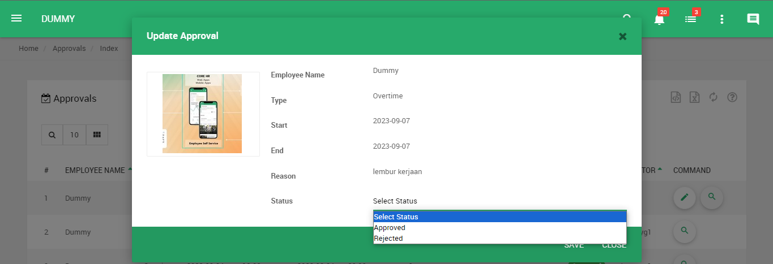The width and height of the screenshot is (773, 264).
Task: Choose Approved from the status list
Action: (x=499, y=228)
